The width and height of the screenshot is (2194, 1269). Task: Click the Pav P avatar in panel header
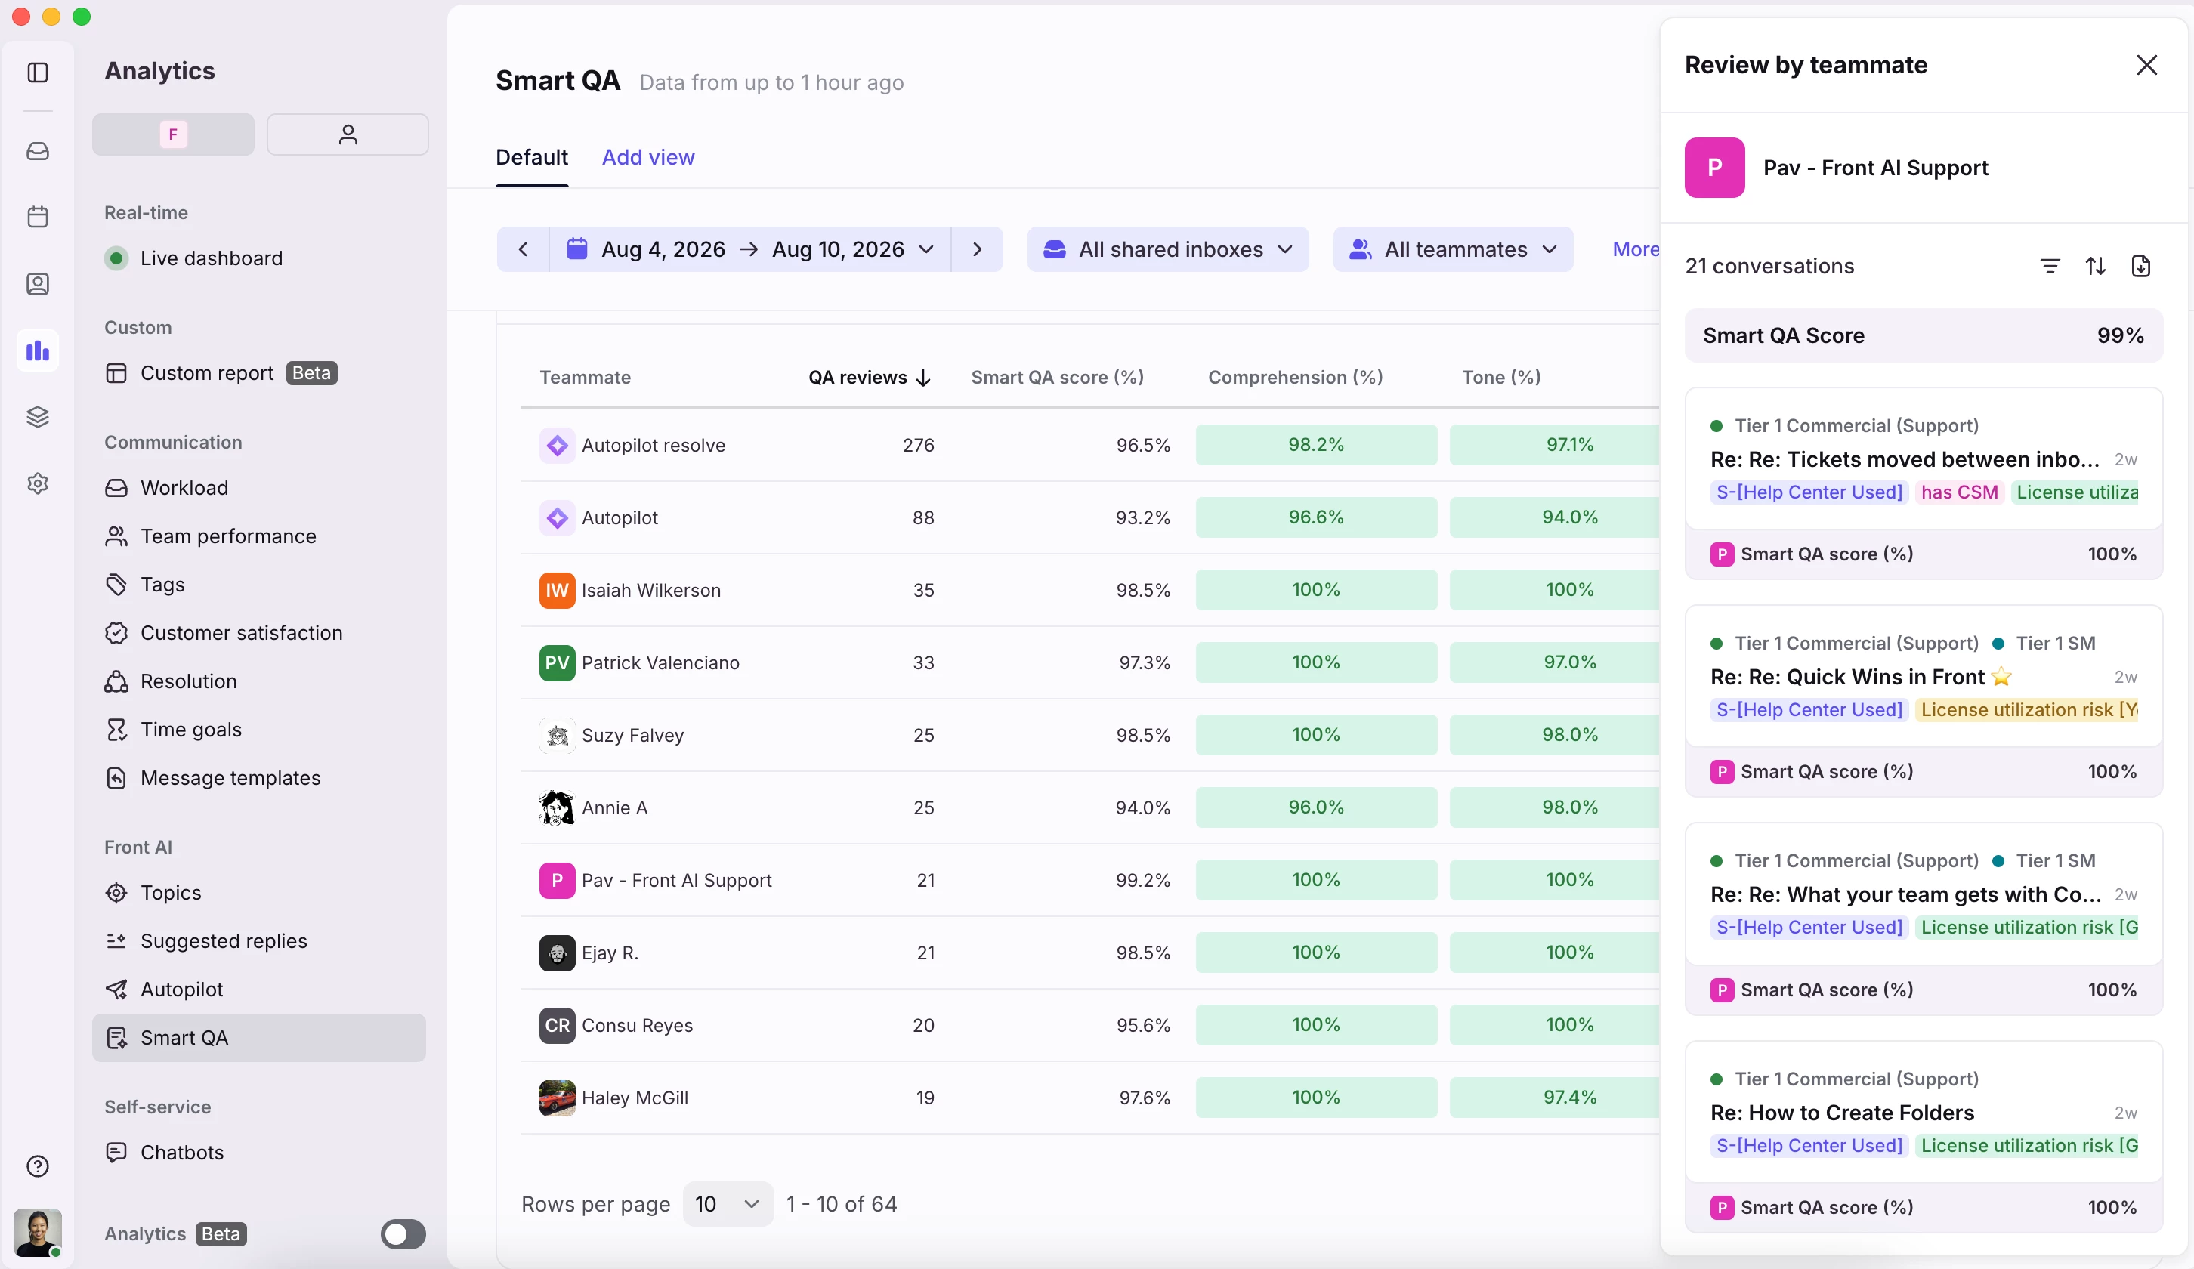tap(1714, 168)
